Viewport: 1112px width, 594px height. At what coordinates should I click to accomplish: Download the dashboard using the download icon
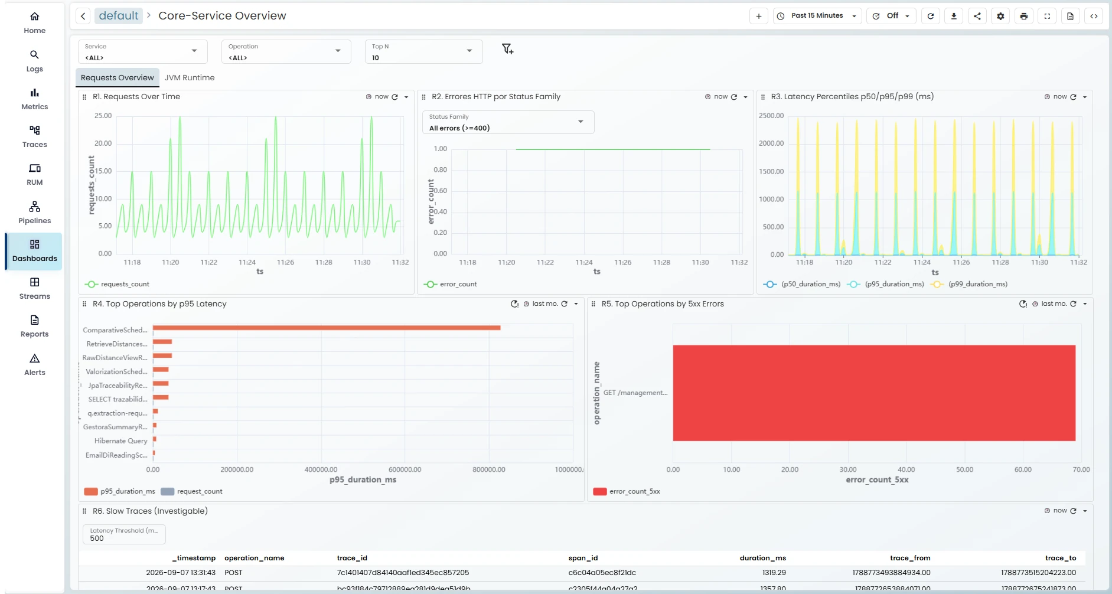[x=954, y=16]
